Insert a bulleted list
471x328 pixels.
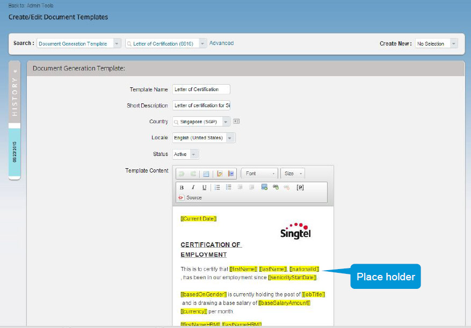click(229, 188)
